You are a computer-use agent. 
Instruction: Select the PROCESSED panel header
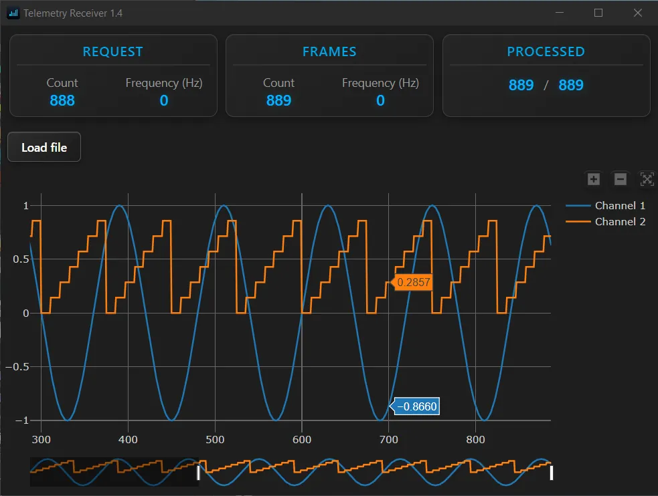click(x=546, y=51)
